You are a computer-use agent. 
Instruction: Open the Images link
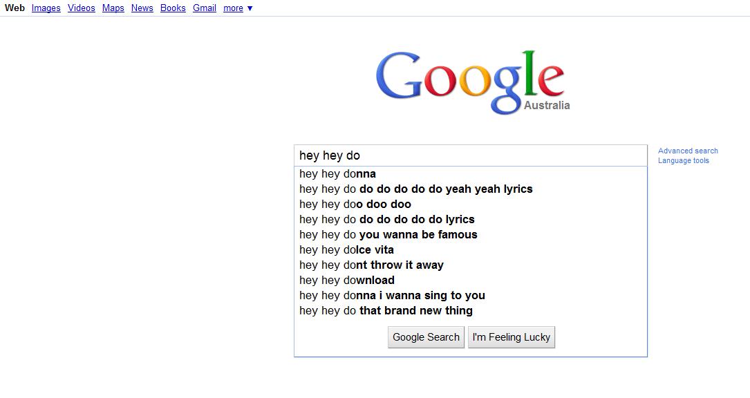coord(46,8)
